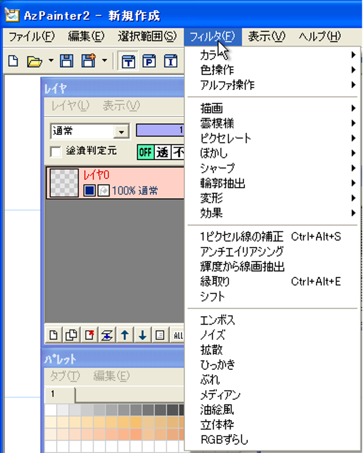Image resolution: width=363 pixels, height=453 pixels.
Task: Expand the アルファ操作 submenu
Action: (272, 85)
